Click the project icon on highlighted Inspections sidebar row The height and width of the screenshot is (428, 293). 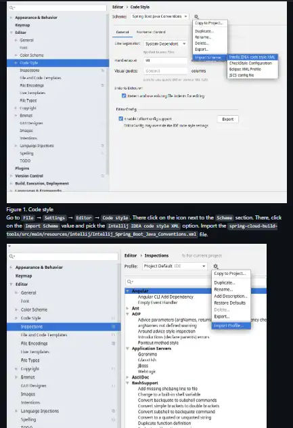click(x=113, y=326)
